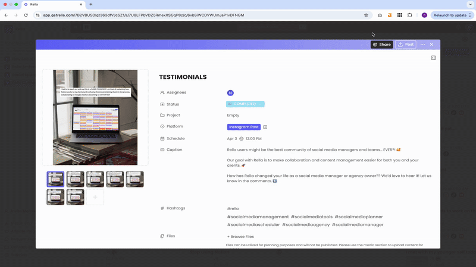Bookmark this page with star icon
This screenshot has width=476, height=267.
tap(366, 15)
